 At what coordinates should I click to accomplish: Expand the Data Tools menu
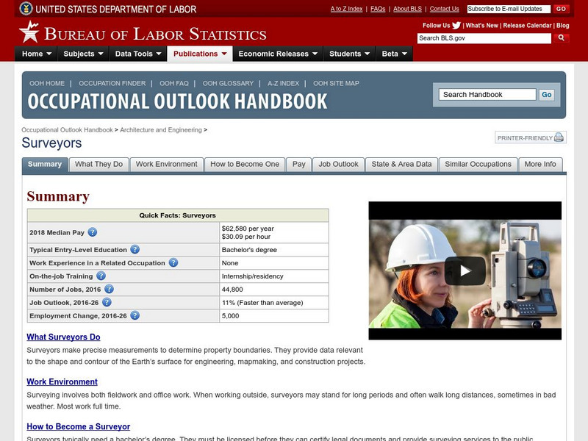coord(135,53)
